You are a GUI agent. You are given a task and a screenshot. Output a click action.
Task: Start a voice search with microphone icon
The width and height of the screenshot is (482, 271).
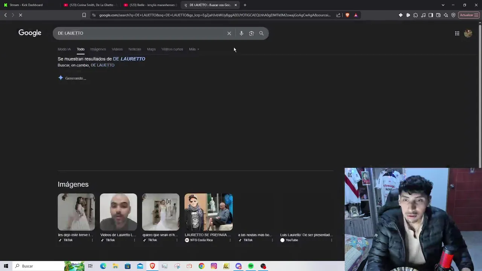point(241,33)
